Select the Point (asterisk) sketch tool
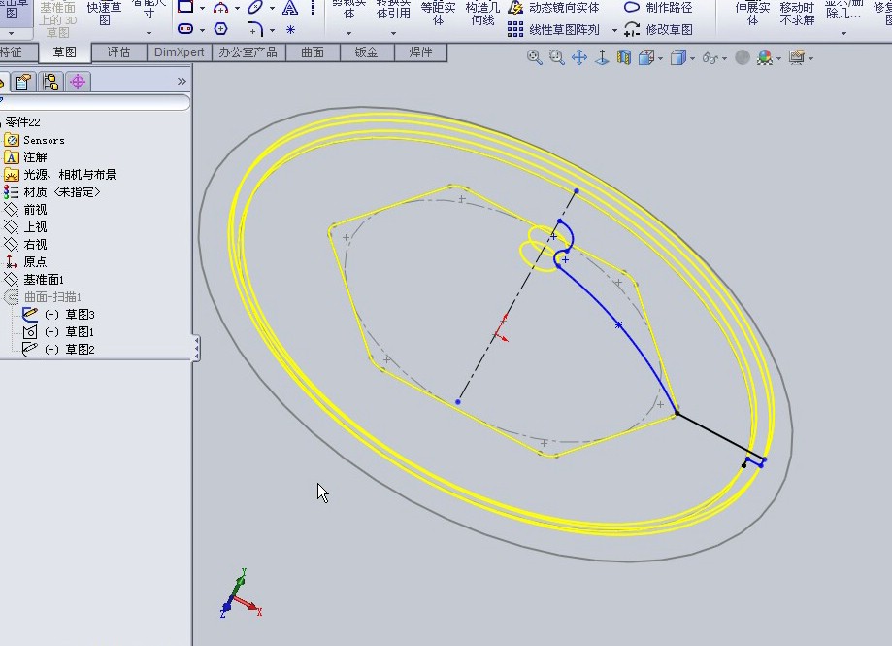Image resolution: width=892 pixels, height=646 pixels. click(x=290, y=29)
